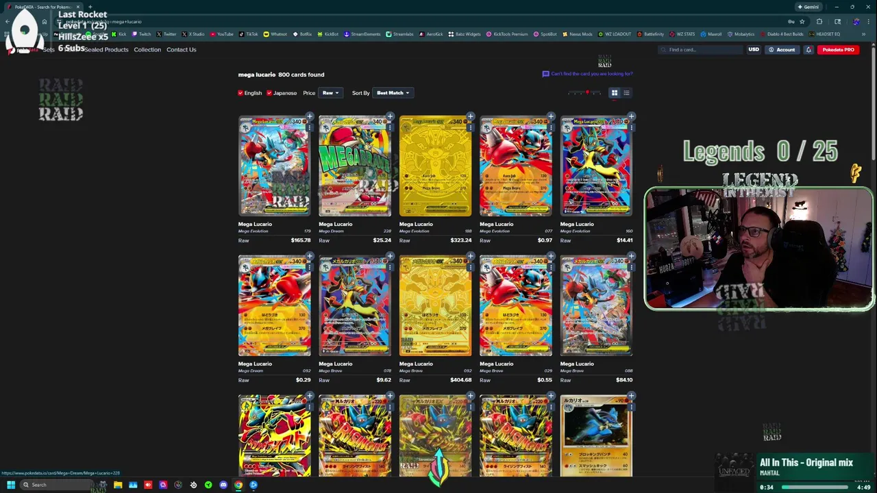Screen dimensions: 877x493
Task: Open the notifications bell icon
Action: click(808, 49)
